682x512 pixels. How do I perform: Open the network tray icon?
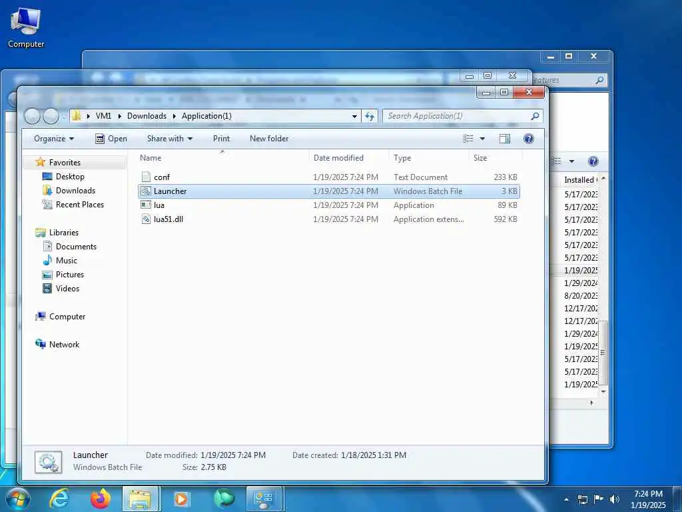[x=582, y=499]
